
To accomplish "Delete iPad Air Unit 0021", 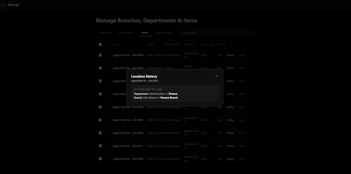I will [242, 68].
